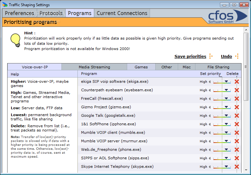Open the Protocols tab
This screenshot has height=175, width=251.
[51, 13]
